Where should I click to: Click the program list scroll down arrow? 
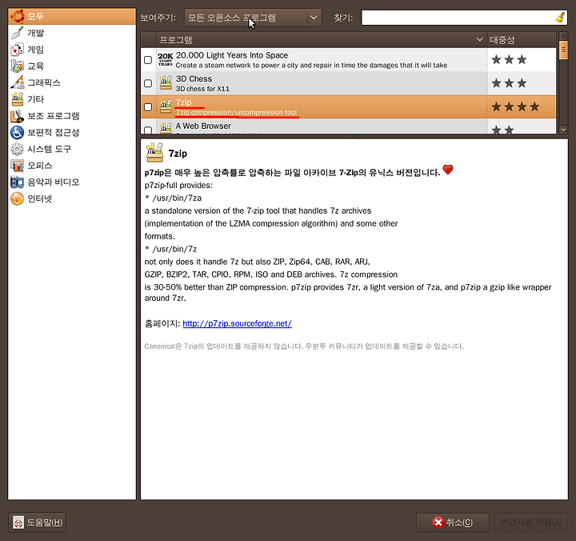[x=563, y=130]
